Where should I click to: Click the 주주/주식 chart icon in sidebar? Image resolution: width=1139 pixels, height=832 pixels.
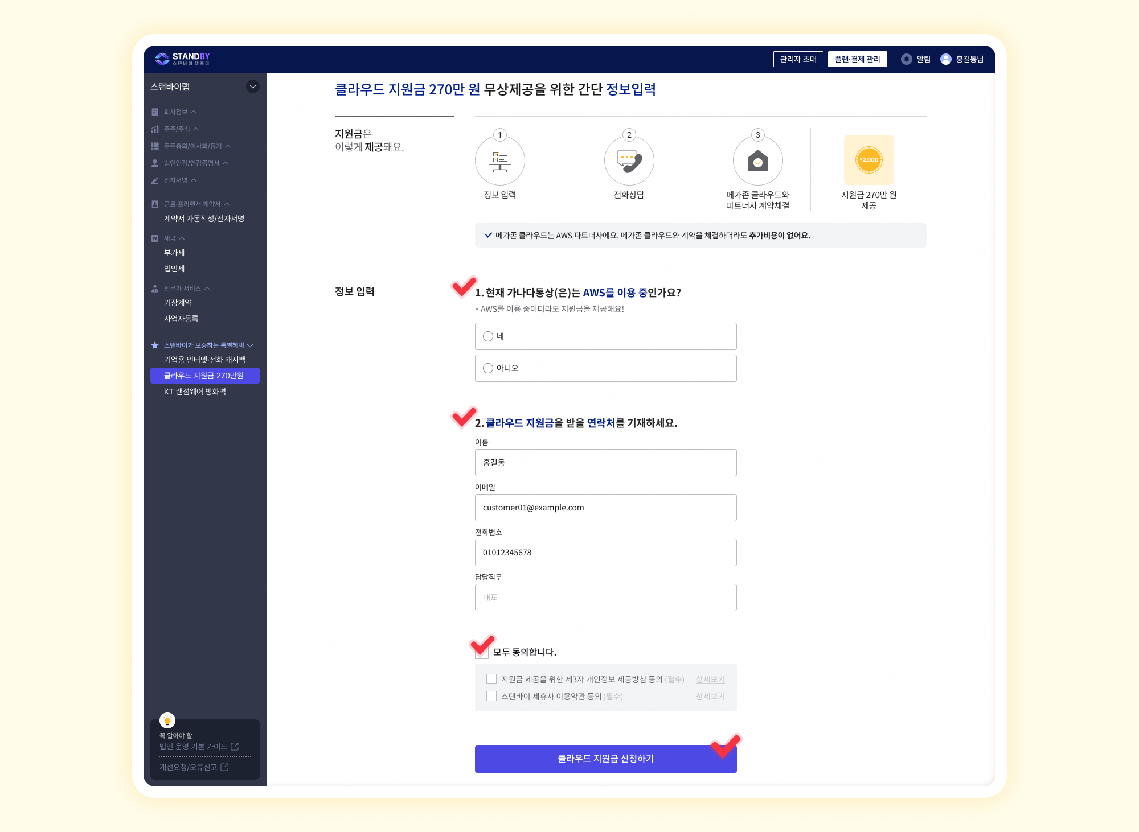[155, 129]
